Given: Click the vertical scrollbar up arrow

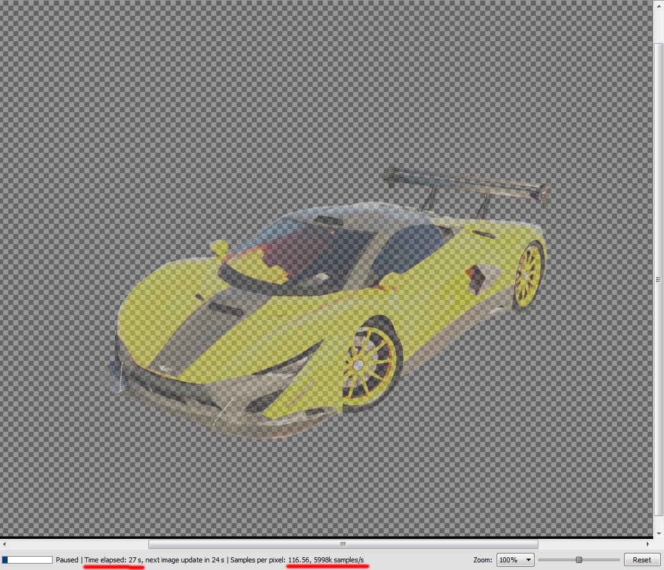Looking at the screenshot, I should 658,5.
